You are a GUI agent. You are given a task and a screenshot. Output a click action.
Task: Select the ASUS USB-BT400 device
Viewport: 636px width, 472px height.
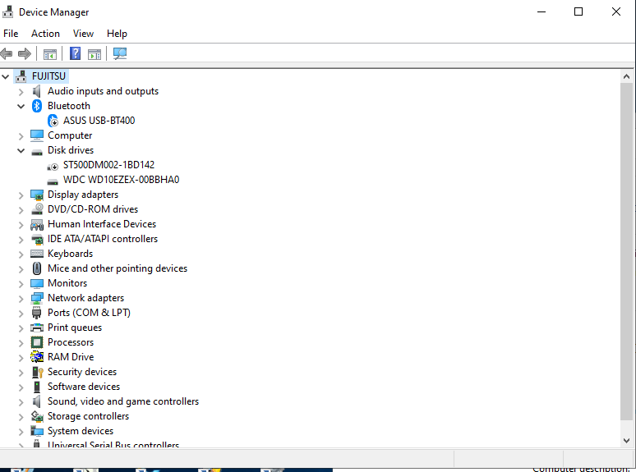pyautogui.click(x=99, y=121)
